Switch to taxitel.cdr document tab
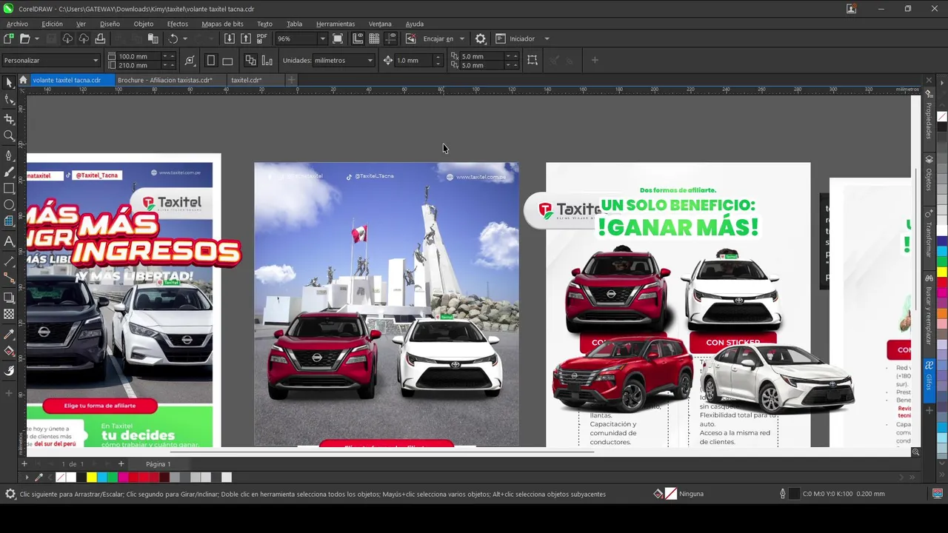Image resolution: width=948 pixels, height=533 pixels. 246,80
